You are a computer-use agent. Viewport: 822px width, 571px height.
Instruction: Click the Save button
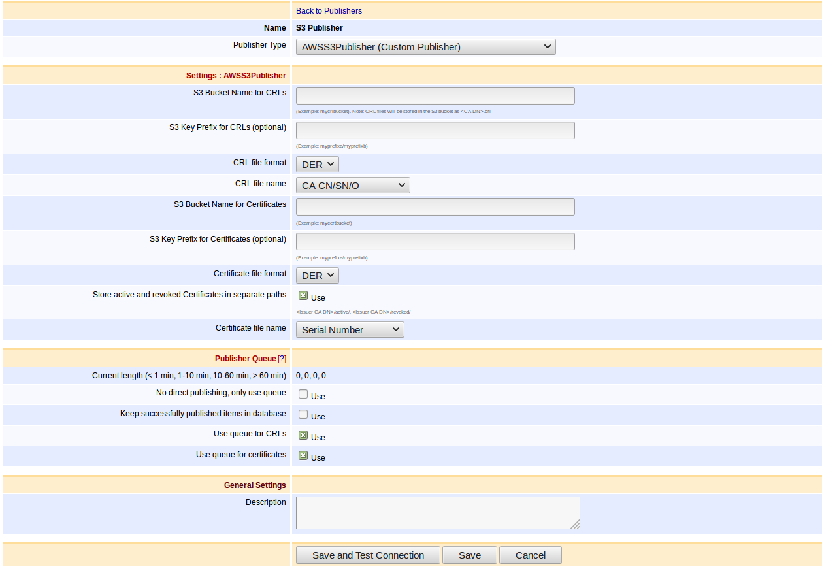click(469, 555)
